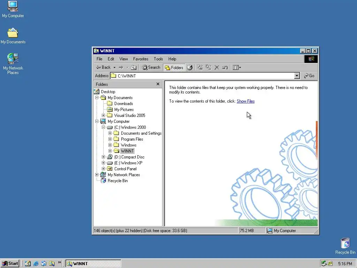Open the Forward history dropdown arrow
This screenshot has width=357, height=268.
[127, 67]
